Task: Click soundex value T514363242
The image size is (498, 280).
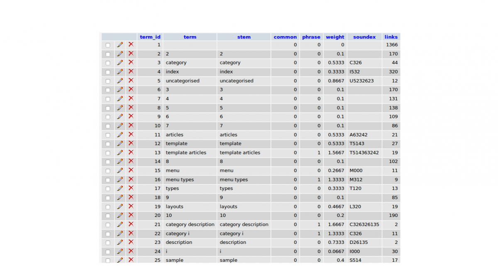Action: (x=364, y=153)
